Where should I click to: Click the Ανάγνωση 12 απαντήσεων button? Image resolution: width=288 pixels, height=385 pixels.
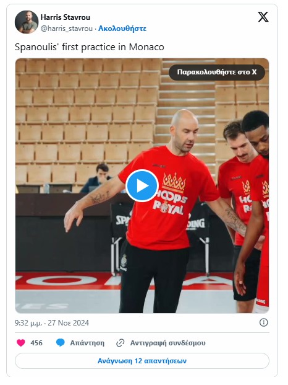click(142, 361)
